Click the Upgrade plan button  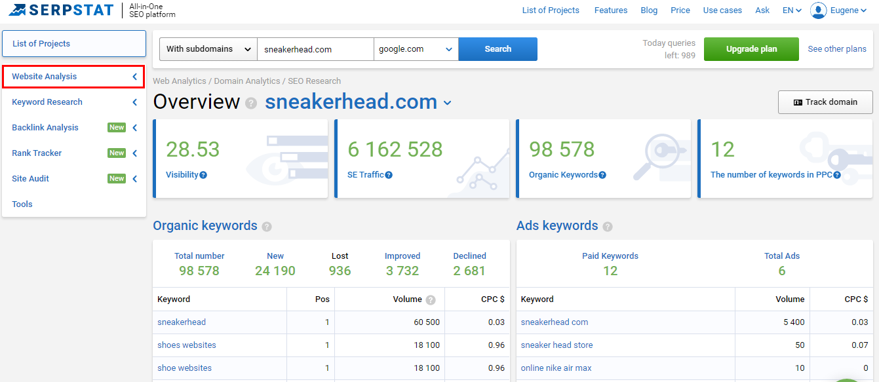752,49
